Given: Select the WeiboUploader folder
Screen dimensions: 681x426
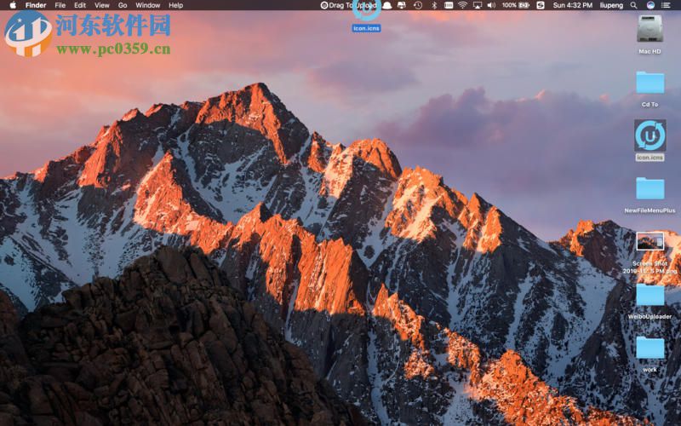Looking at the screenshot, I should coord(650,294).
